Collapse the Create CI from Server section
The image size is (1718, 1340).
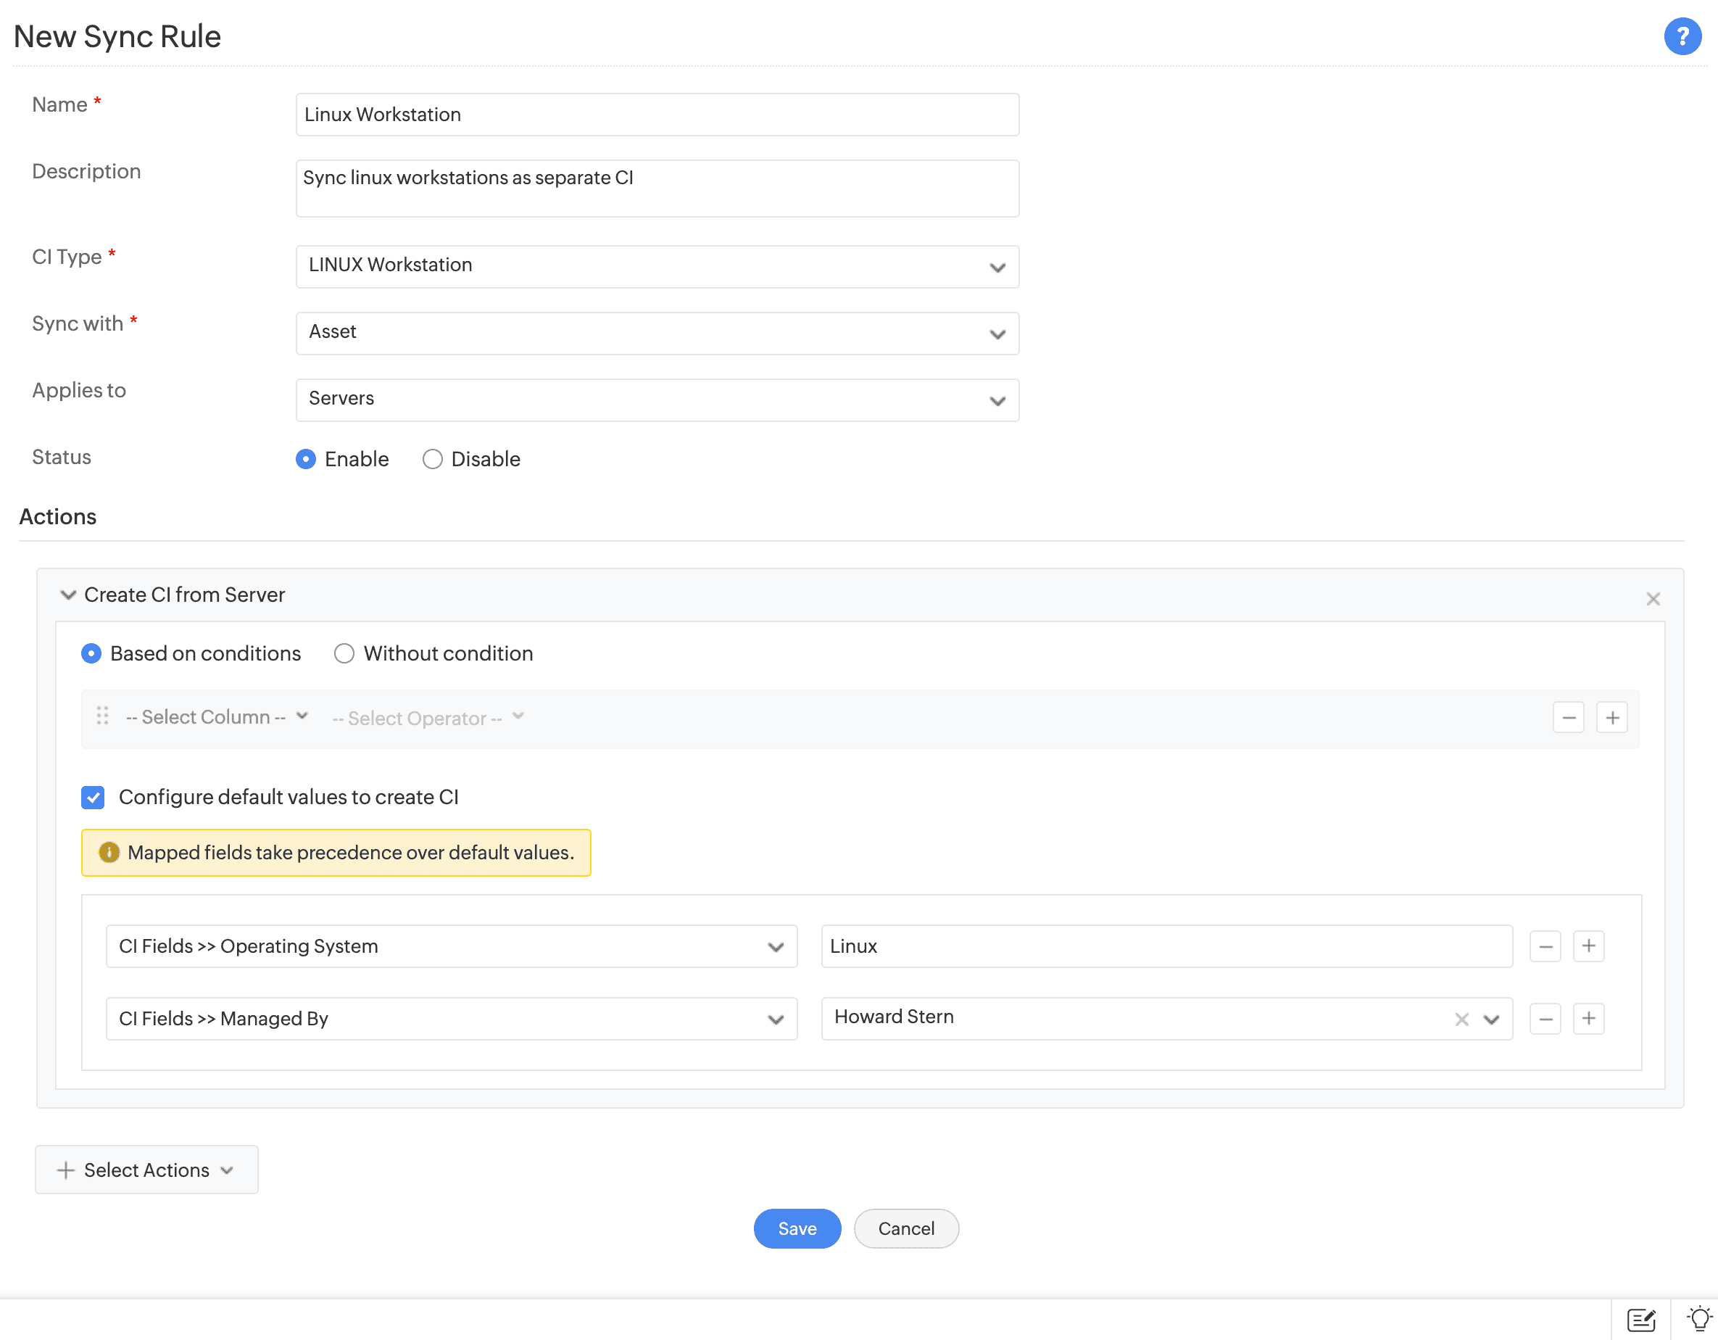point(68,595)
